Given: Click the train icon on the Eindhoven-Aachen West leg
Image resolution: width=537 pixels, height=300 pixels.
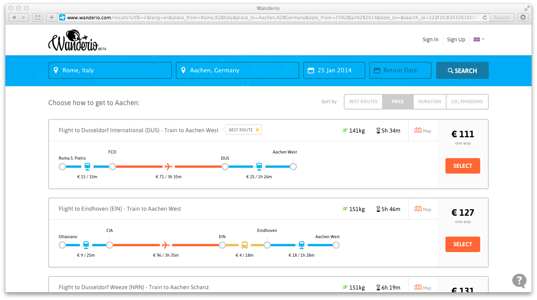Looking at the screenshot, I should coord(302,245).
